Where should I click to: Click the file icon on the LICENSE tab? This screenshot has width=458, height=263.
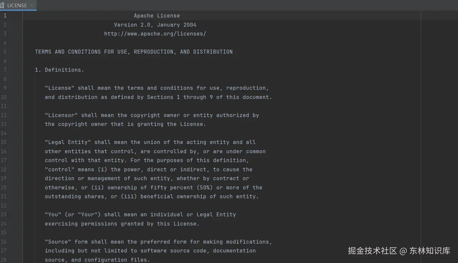[x=2, y=5]
